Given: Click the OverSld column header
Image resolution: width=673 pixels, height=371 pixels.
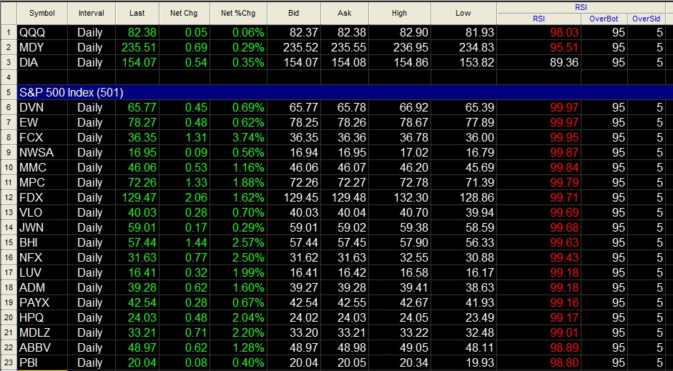Looking at the screenshot, I should tap(646, 19).
